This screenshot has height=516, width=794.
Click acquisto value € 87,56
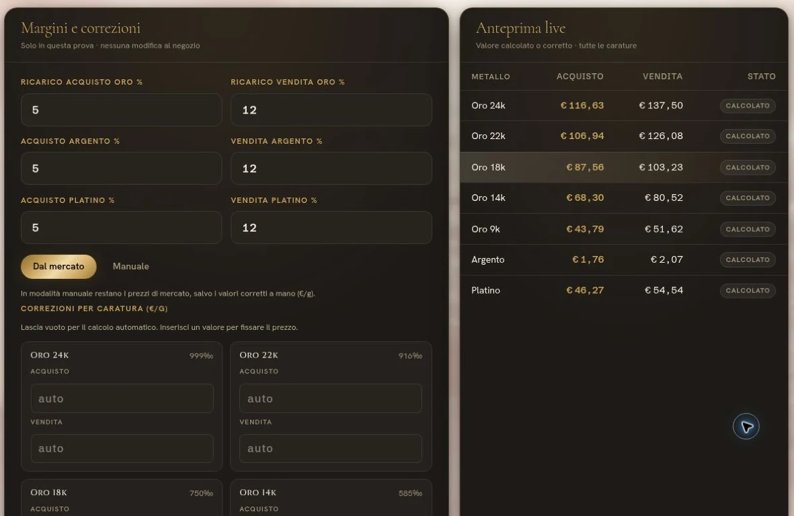point(585,167)
